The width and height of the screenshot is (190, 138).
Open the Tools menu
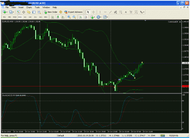click(37, 7)
